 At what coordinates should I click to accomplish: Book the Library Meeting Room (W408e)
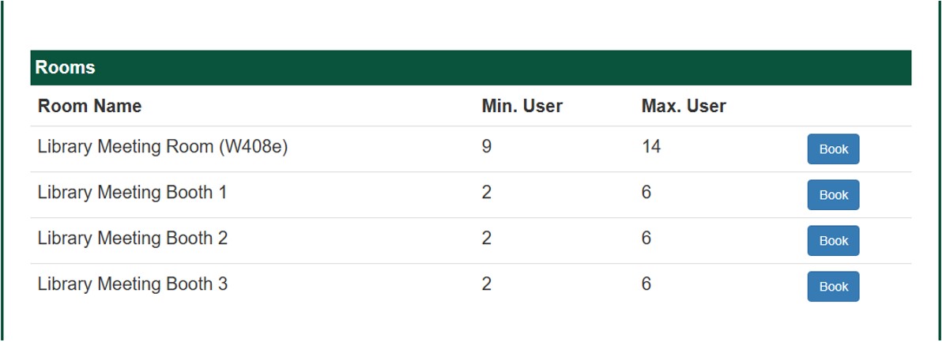click(833, 149)
